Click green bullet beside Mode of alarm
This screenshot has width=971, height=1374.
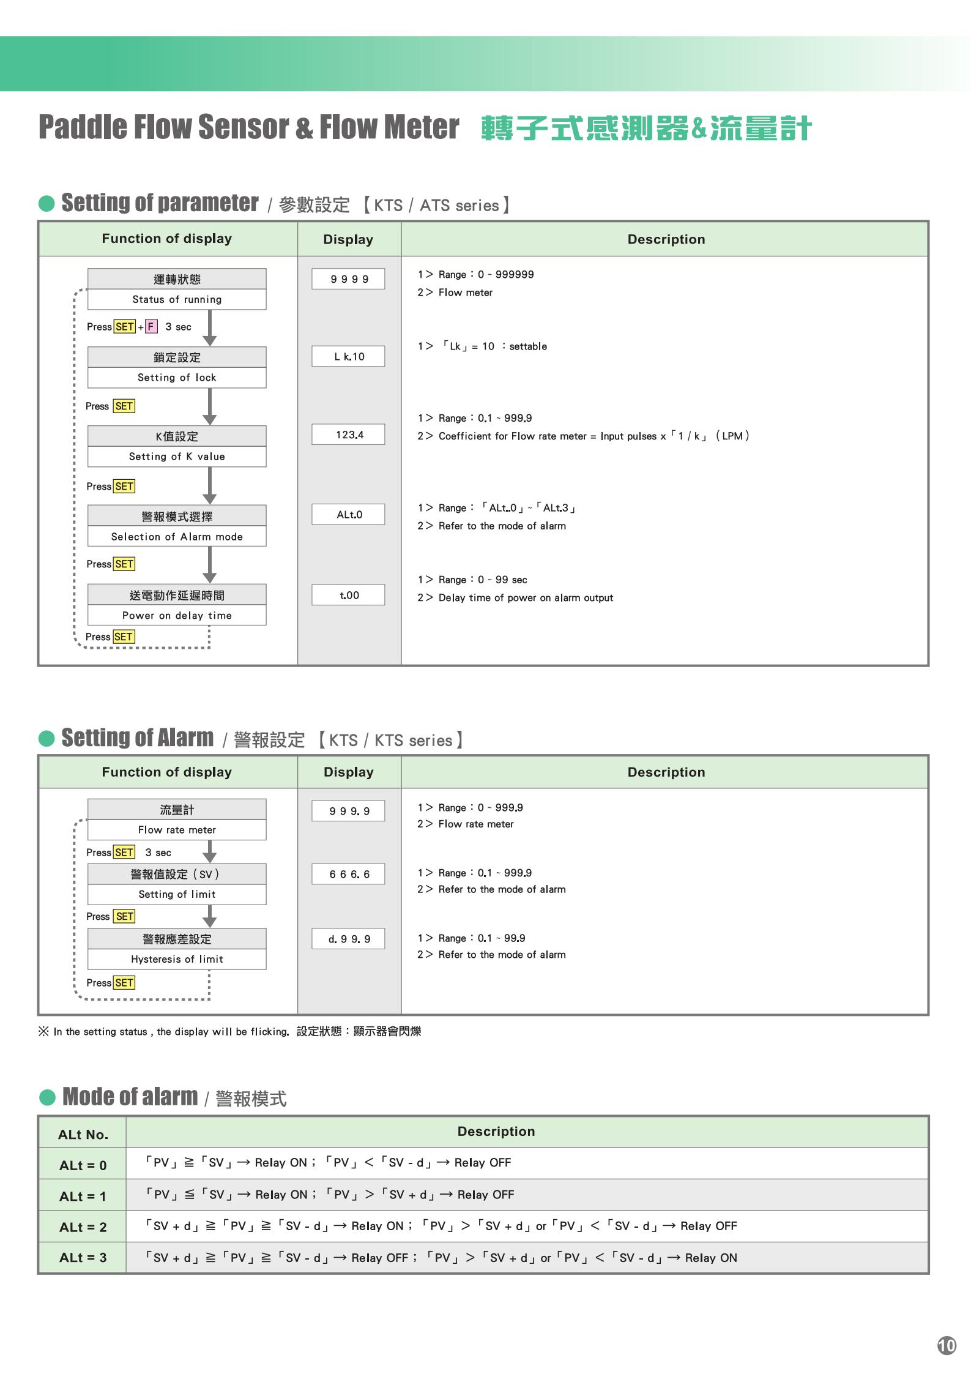coord(47,1097)
